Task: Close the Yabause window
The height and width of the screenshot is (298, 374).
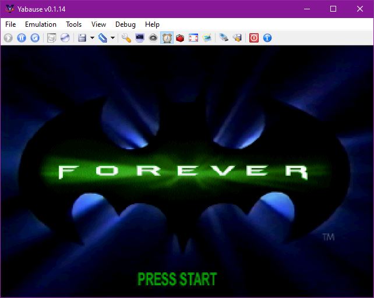Action: click(x=359, y=9)
